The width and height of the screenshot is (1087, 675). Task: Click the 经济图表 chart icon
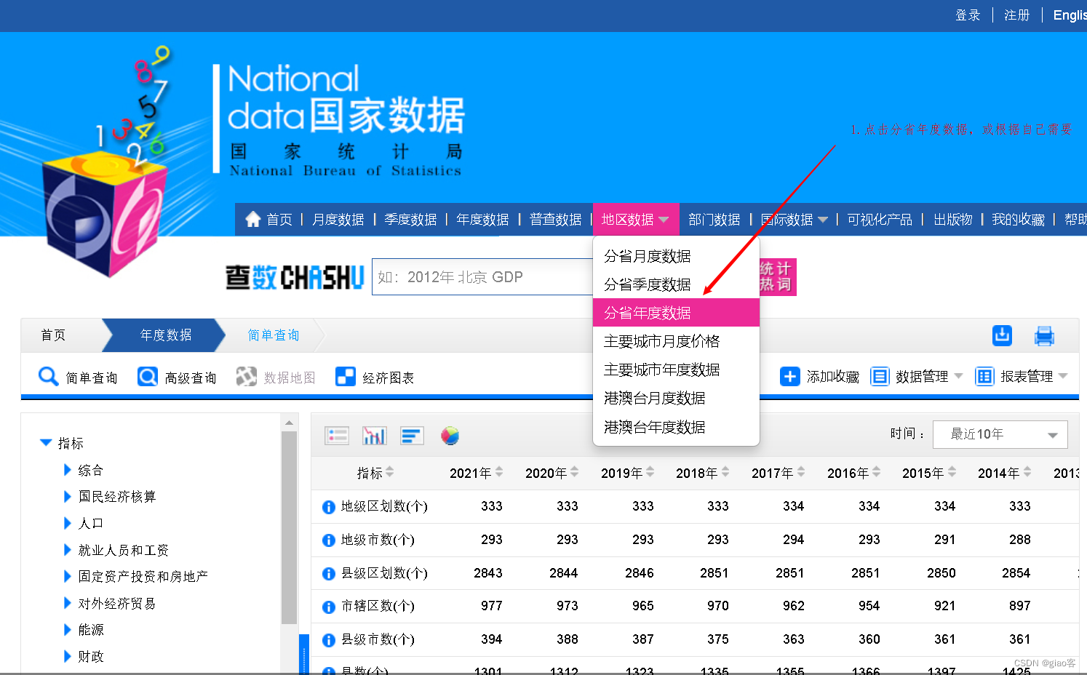coord(346,376)
